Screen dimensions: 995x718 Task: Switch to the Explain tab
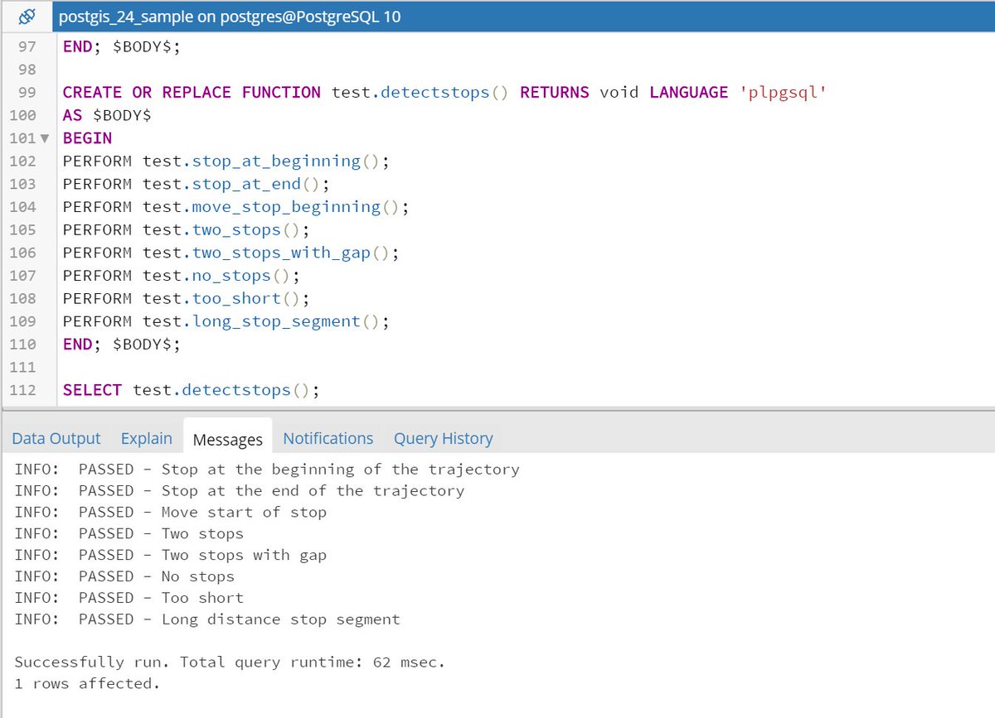click(147, 439)
